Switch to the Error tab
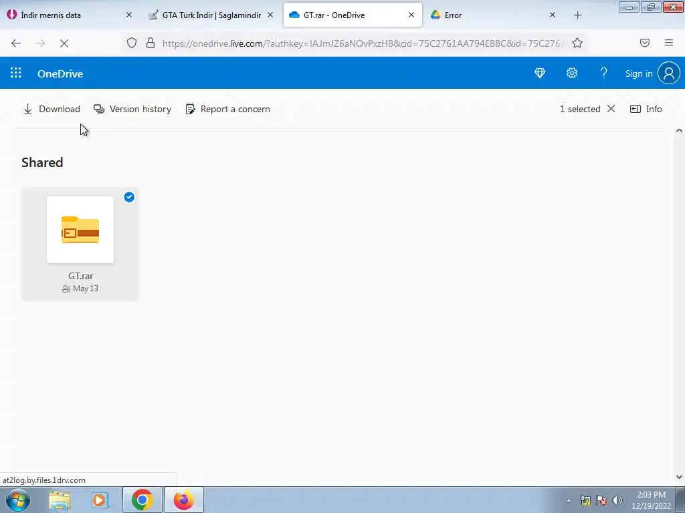The width and height of the screenshot is (685, 513). click(494, 15)
